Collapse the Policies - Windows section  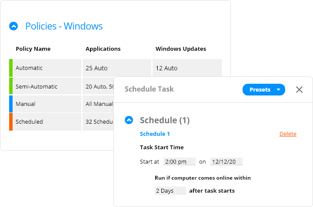13,26
